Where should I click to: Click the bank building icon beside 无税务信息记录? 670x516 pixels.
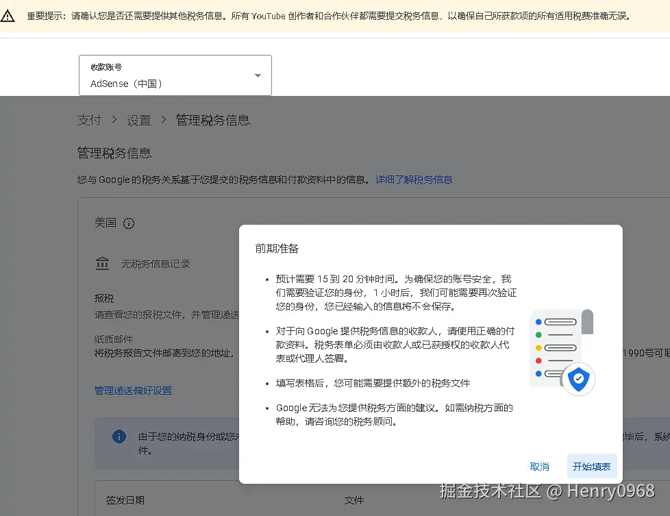coord(103,263)
